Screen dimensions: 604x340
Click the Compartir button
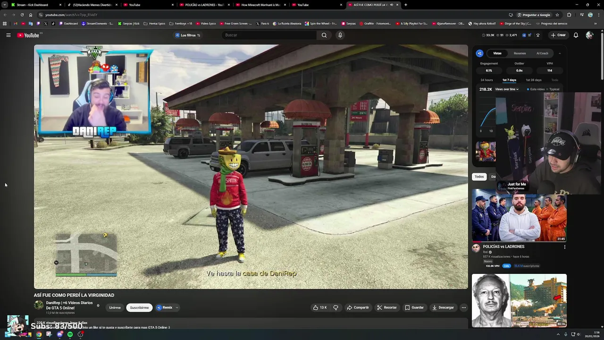point(358,307)
